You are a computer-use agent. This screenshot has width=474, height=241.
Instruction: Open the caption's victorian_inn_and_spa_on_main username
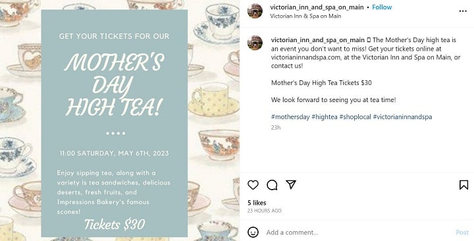pos(318,40)
